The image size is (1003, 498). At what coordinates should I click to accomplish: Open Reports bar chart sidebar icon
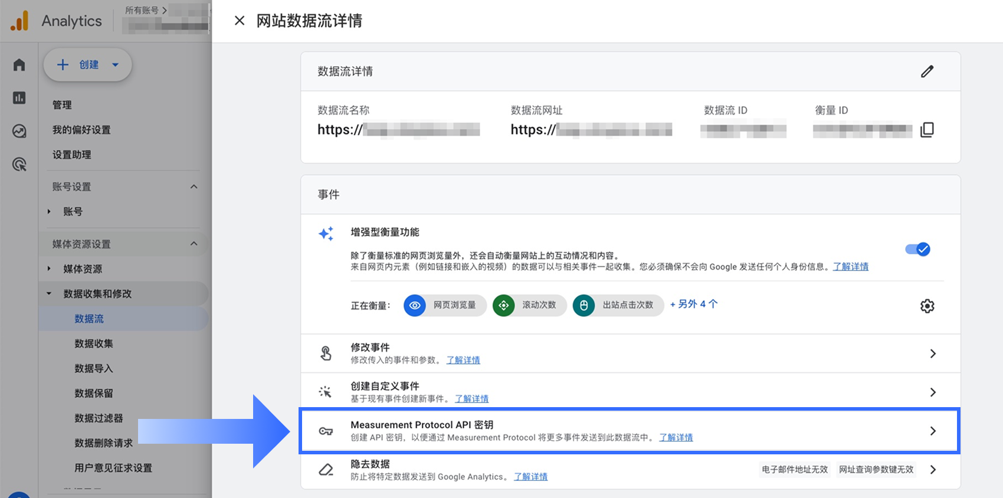pyautogui.click(x=19, y=97)
